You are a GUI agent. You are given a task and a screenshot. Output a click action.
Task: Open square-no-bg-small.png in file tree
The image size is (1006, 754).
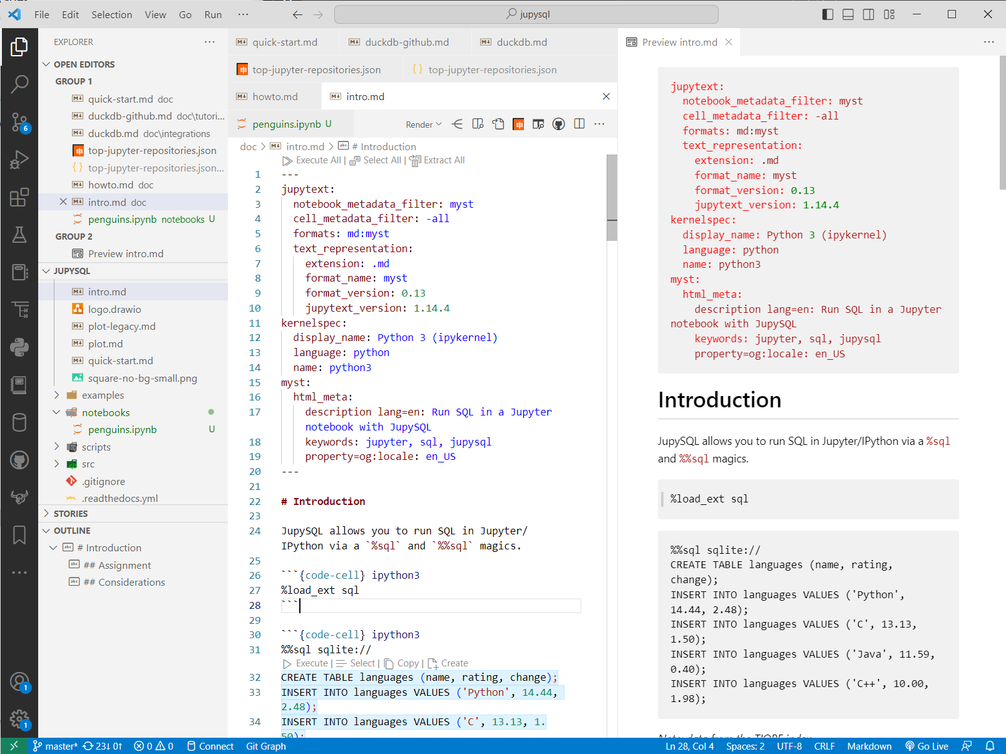(x=142, y=378)
